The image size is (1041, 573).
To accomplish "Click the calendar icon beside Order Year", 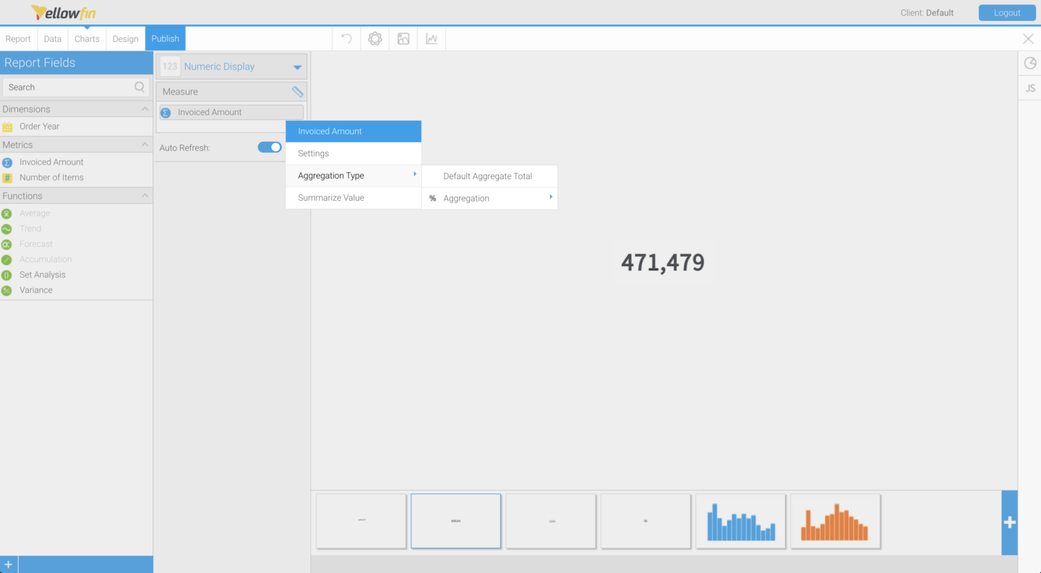I will click(x=9, y=126).
